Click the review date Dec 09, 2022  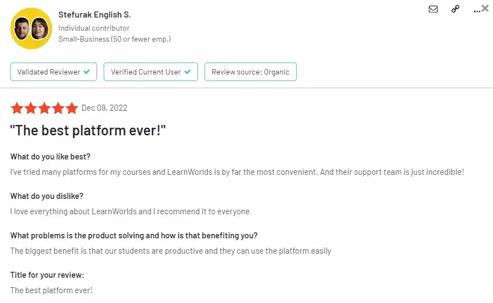(x=104, y=108)
